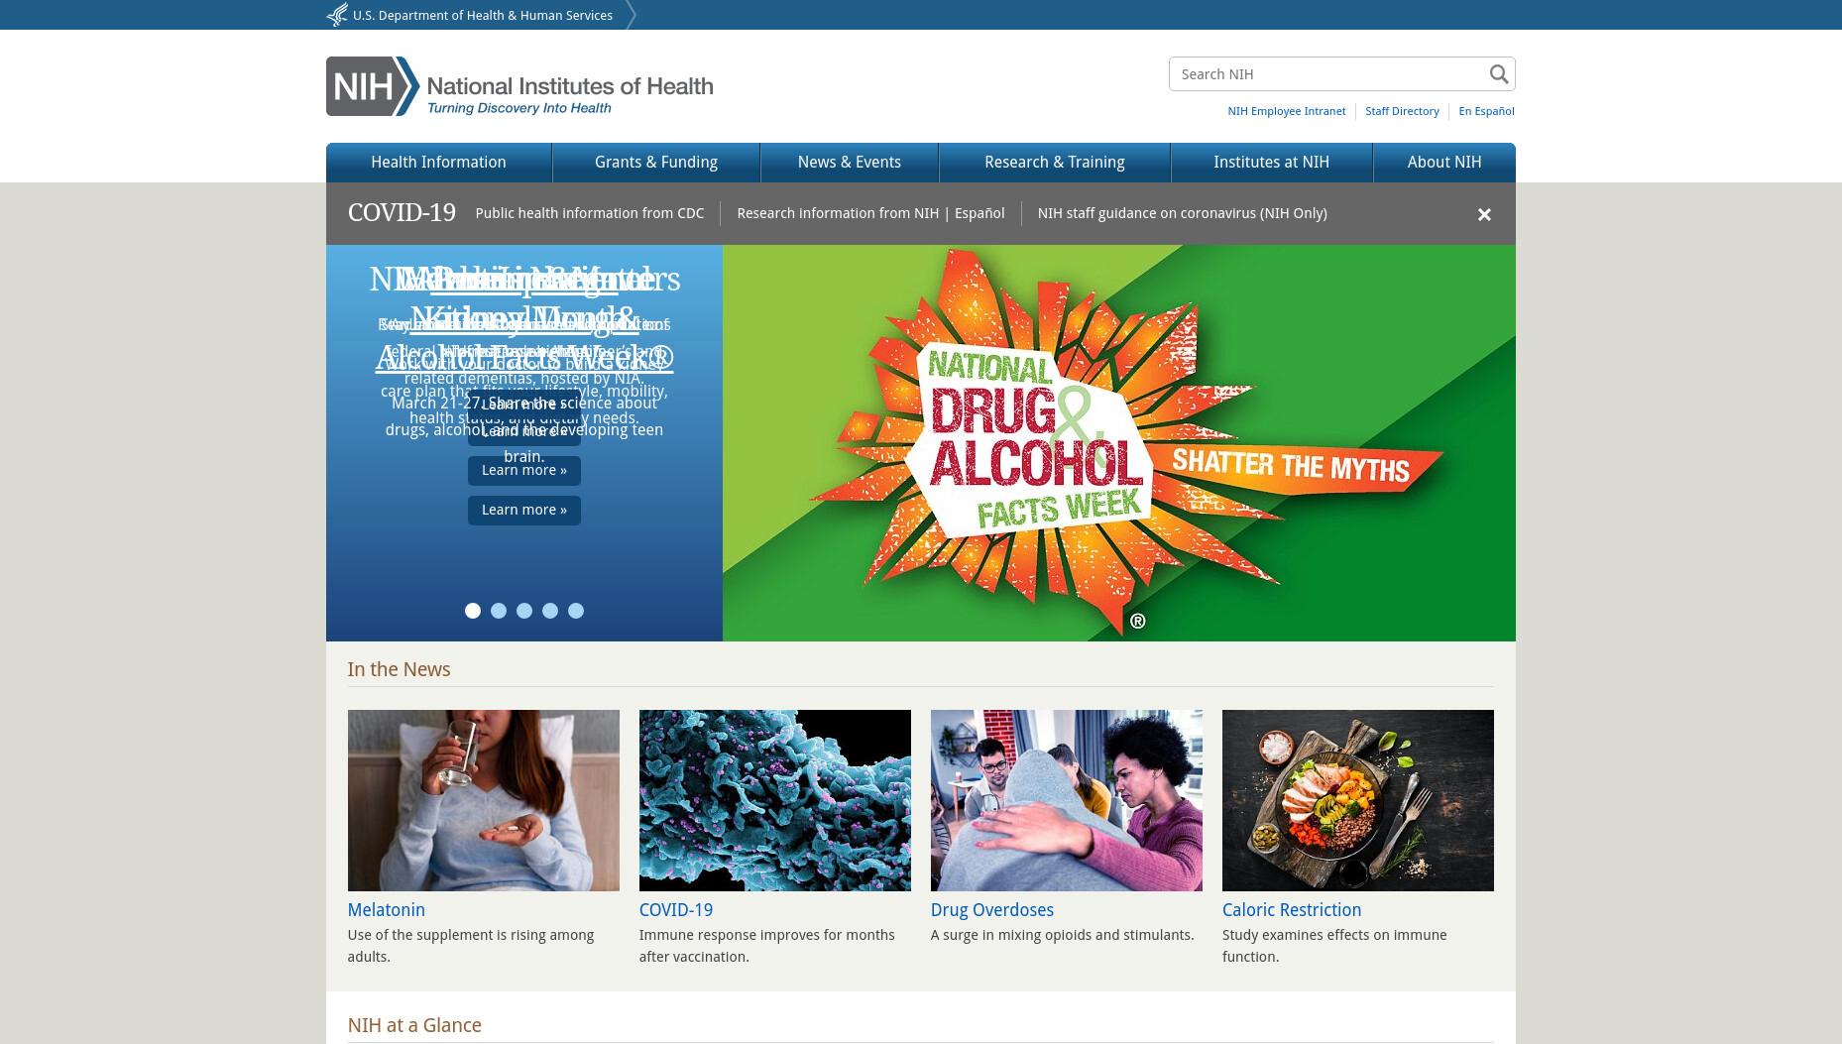Click the Drug & Alcohol Facts Week banner

(x=1119, y=443)
